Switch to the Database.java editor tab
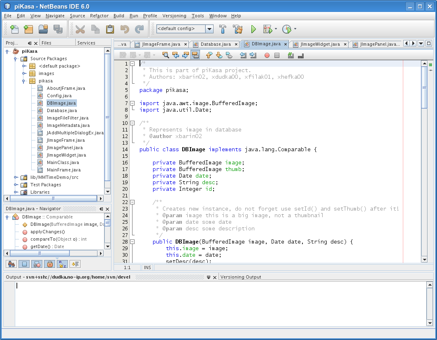The height and width of the screenshot is (340, 437). tap(215, 44)
